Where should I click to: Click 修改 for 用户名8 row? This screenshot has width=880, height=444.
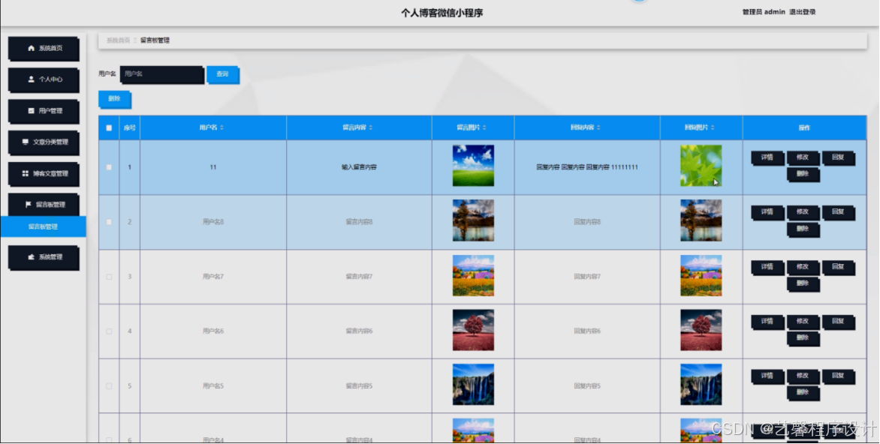803,212
